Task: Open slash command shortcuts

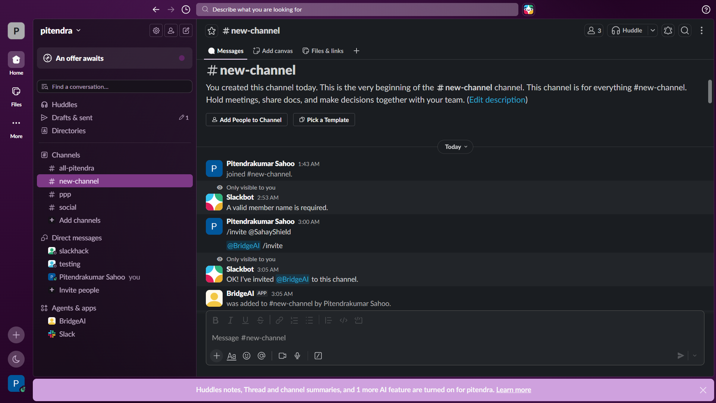Action: click(x=318, y=356)
